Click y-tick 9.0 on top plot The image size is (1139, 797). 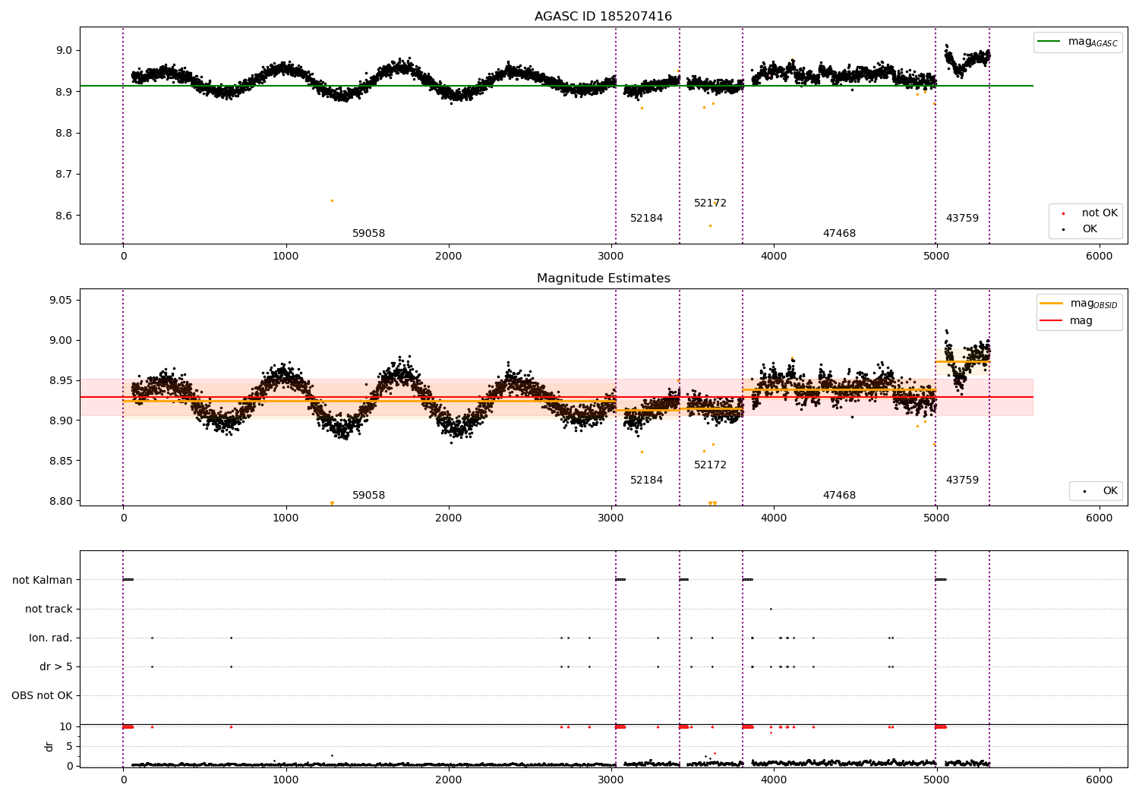pos(63,51)
